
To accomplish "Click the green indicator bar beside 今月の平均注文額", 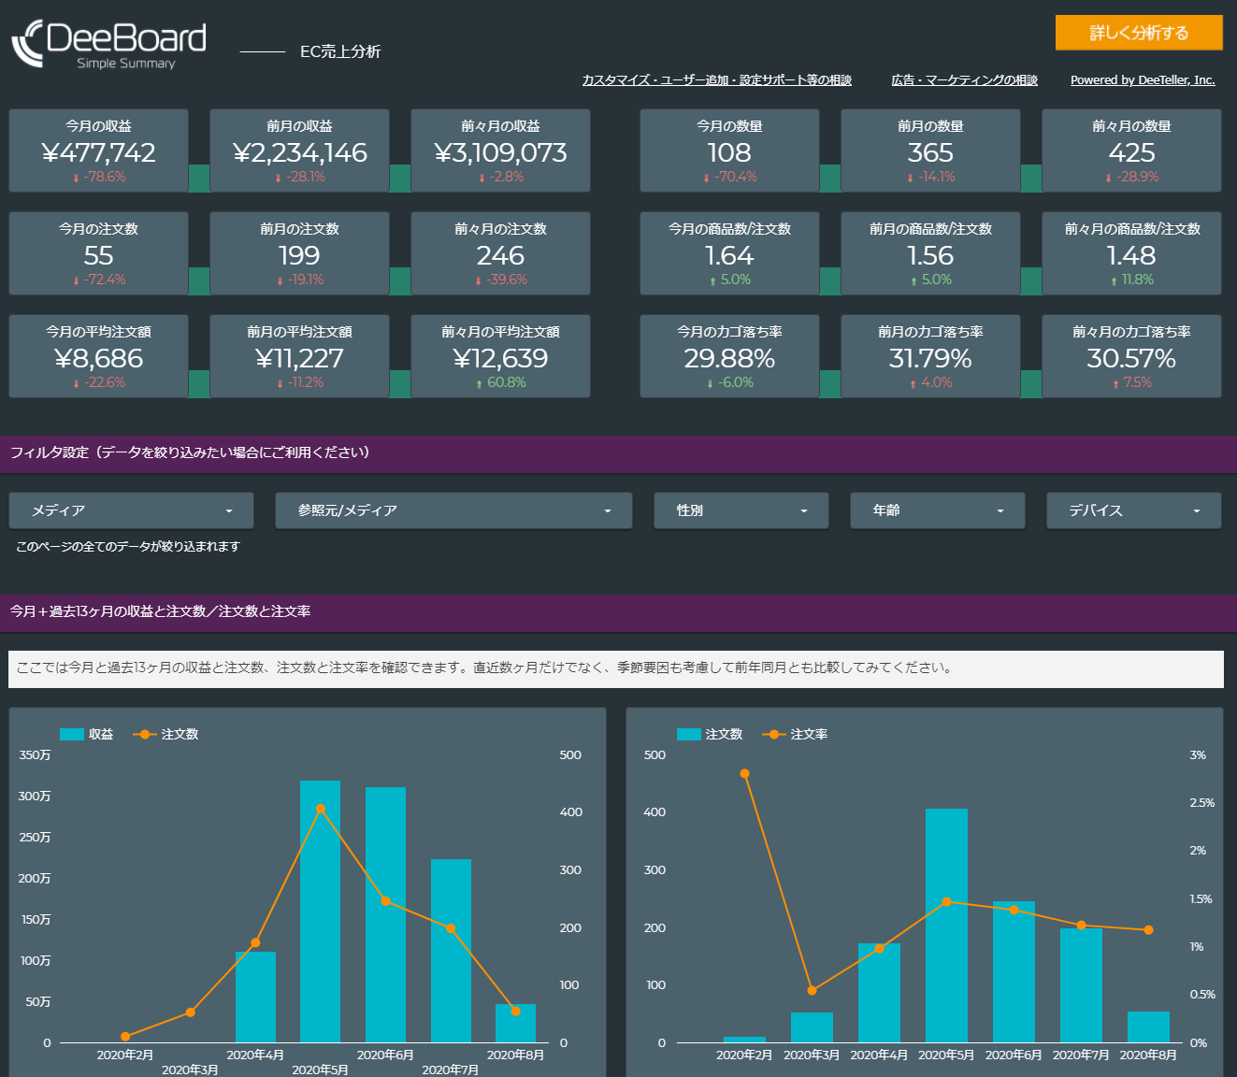I will [x=198, y=381].
